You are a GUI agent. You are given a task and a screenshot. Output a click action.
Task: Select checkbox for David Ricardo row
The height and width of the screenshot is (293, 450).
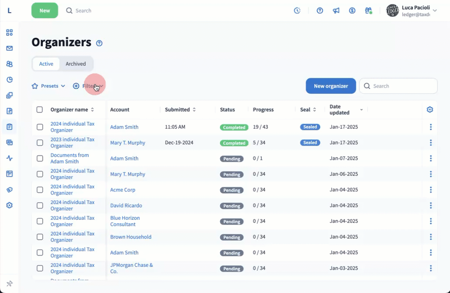(x=40, y=205)
